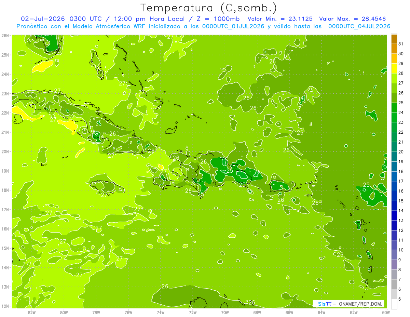Click the longitude axis label '72W'
The height and width of the screenshot is (317, 410).
click(x=193, y=312)
